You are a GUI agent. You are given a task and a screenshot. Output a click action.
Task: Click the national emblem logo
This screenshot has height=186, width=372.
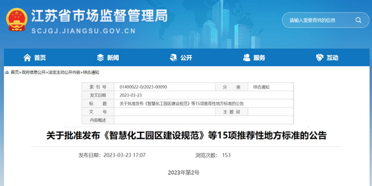pos(17,21)
